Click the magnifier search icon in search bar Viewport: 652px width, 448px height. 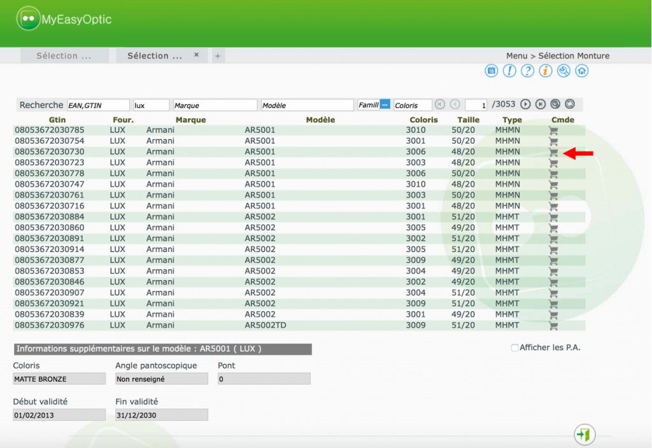(x=555, y=104)
